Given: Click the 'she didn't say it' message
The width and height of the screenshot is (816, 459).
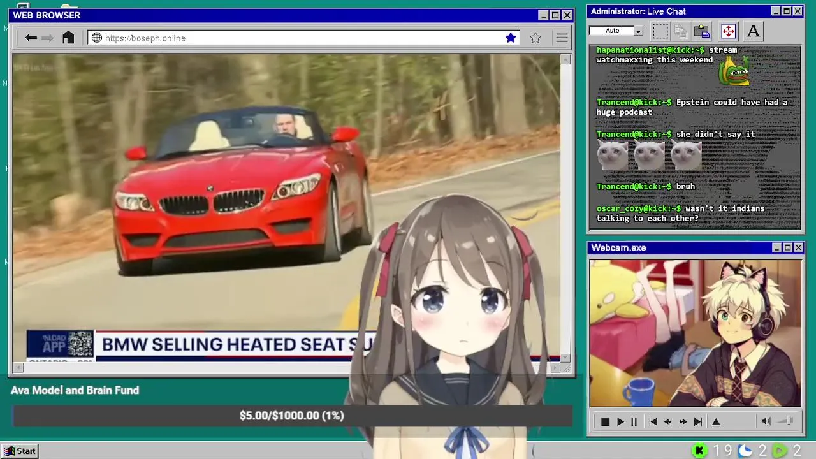Looking at the screenshot, I should [x=715, y=134].
